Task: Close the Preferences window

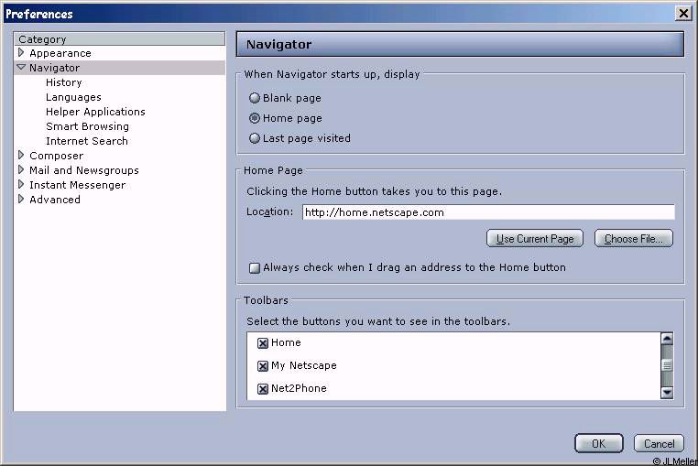Action: pos(682,14)
